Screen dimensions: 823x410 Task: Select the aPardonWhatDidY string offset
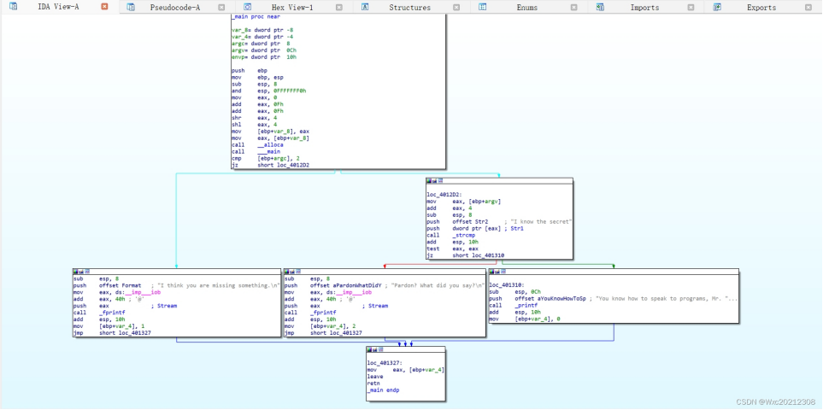[x=358, y=284]
